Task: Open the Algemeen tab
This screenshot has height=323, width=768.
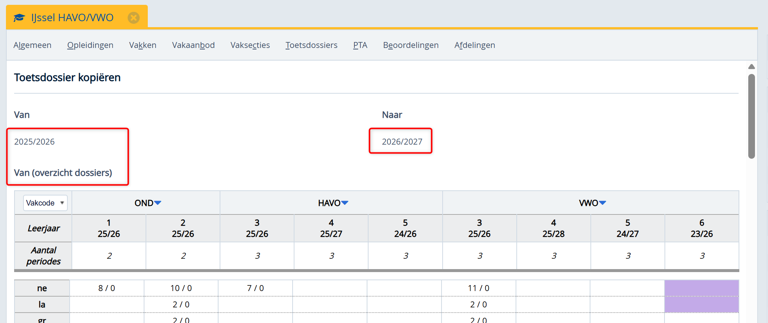Action: (x=32, y=45)
